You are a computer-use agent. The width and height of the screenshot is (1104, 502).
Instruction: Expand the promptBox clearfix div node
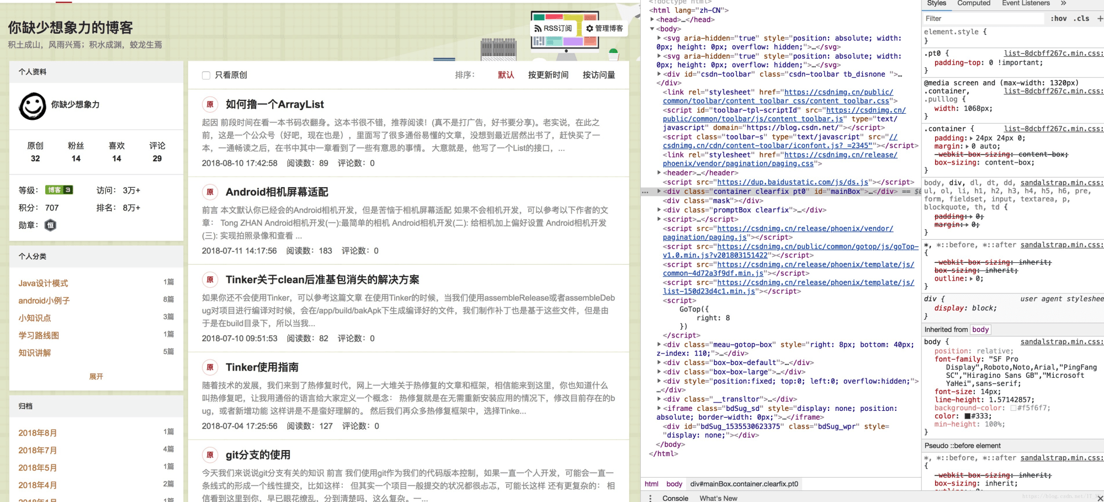click(x=659, y=210)
